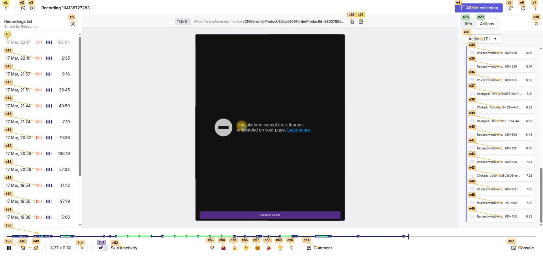Viewport: 543px width, 257px height.
Task: Jump to Resized window 810×690 at 6:05
Action: point(501,53)
